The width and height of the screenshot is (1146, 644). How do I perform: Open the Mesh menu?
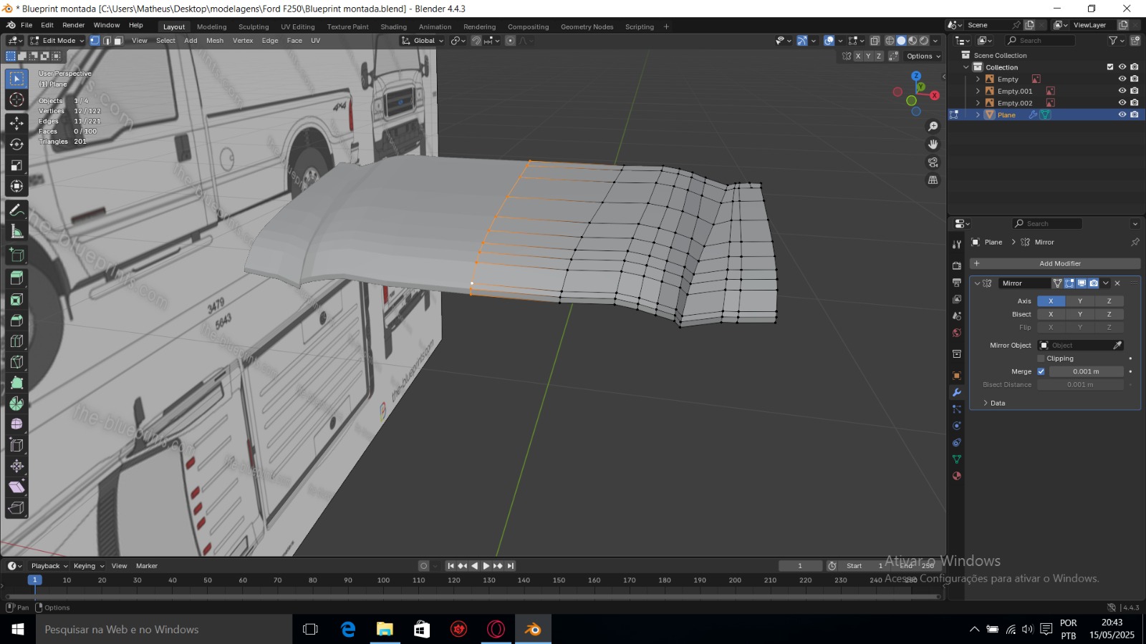point(215,41)
